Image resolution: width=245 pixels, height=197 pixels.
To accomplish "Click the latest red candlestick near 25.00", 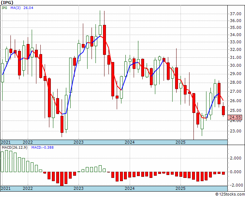I will coord(223,111).
